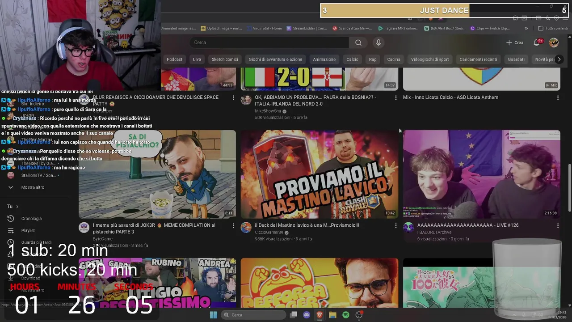Open Upload Image bookmark
This screenshot has width=572, height=322.
(221, 28)
